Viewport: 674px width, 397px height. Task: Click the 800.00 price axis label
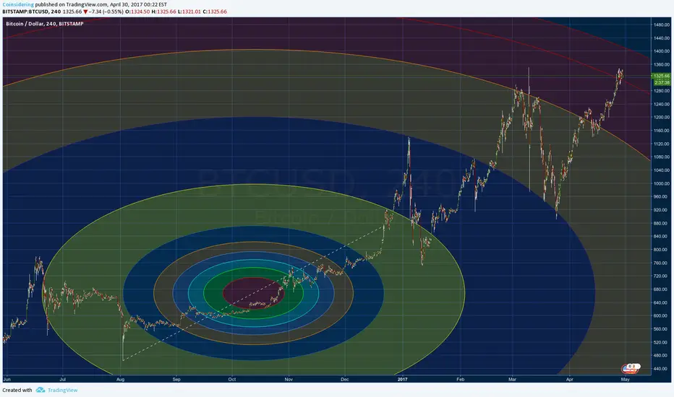pos(662,250)
